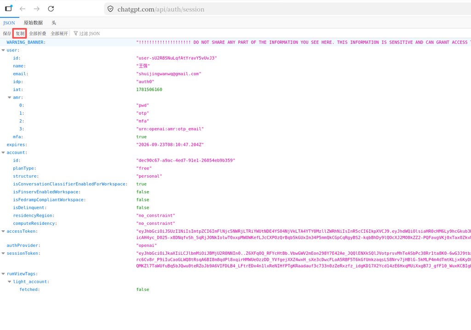Image resolution: width=471 pixels, height=330 pixels.
Task: Click the 保存 save button
Action: pos(7,34)
